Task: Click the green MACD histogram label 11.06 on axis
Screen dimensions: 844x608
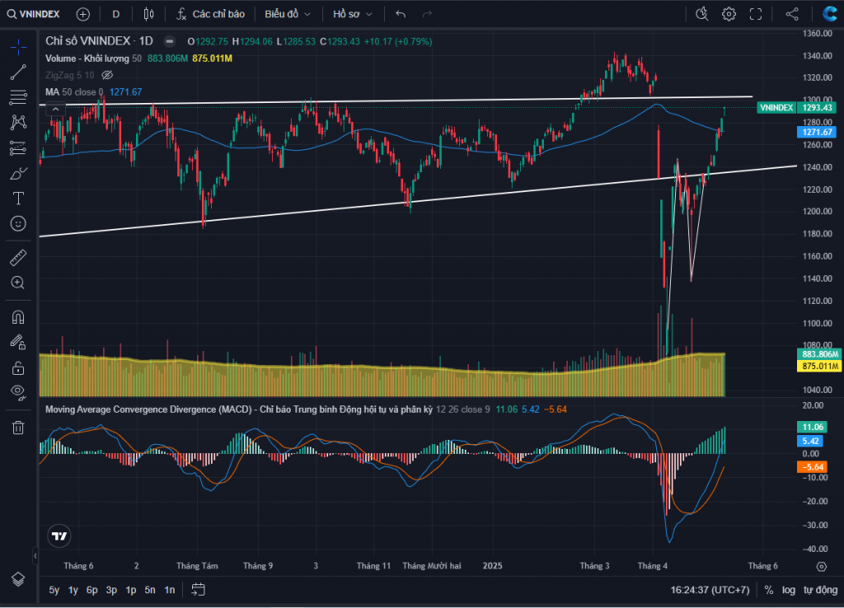Action: click(812, 428)
